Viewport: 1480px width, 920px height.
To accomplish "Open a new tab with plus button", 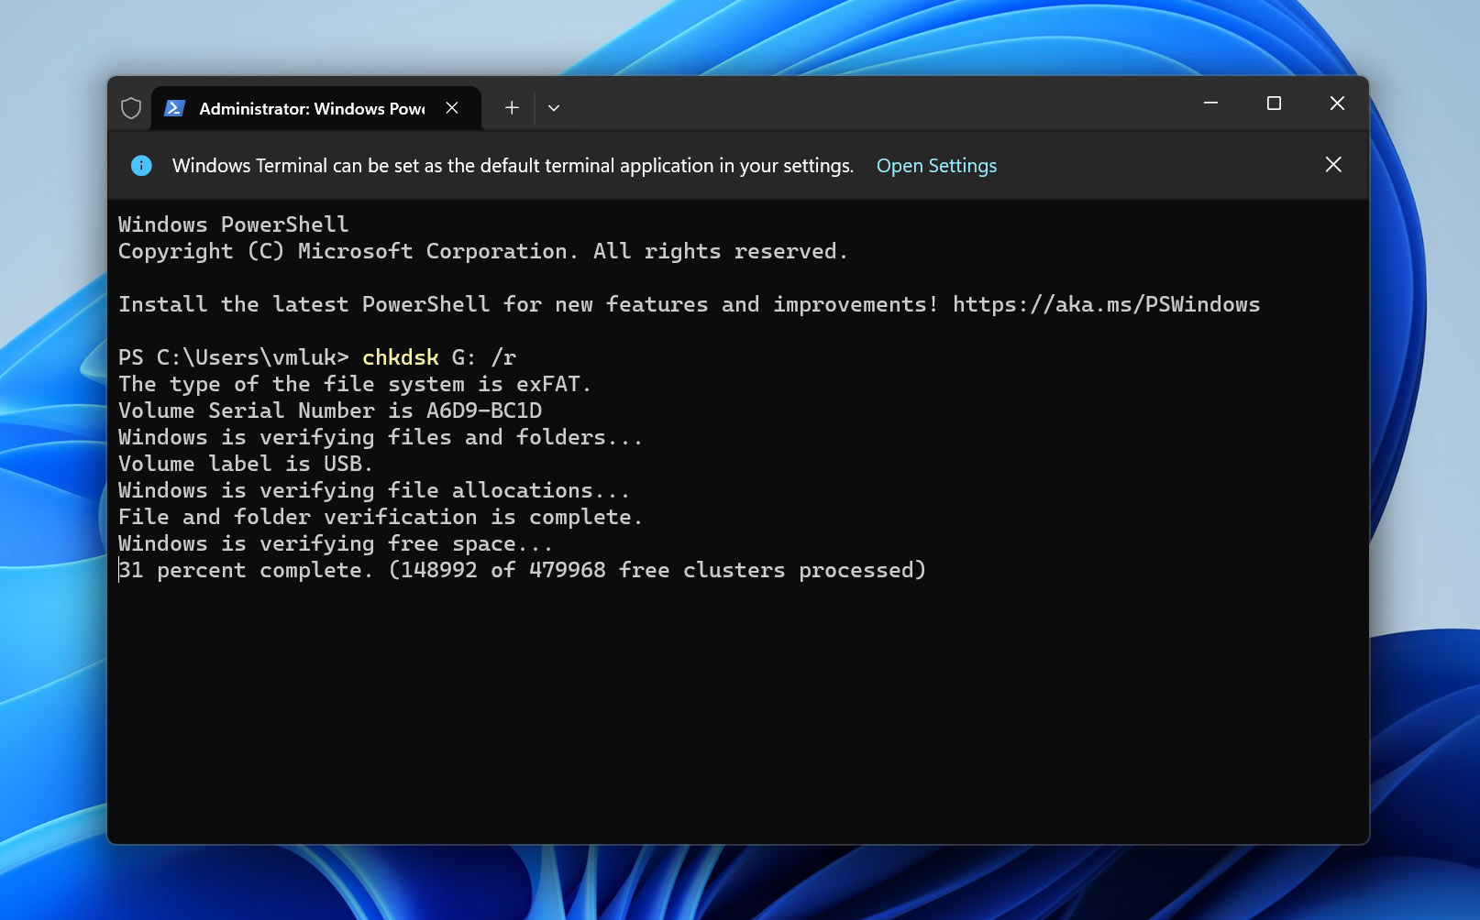I will [x=512, y=108].
